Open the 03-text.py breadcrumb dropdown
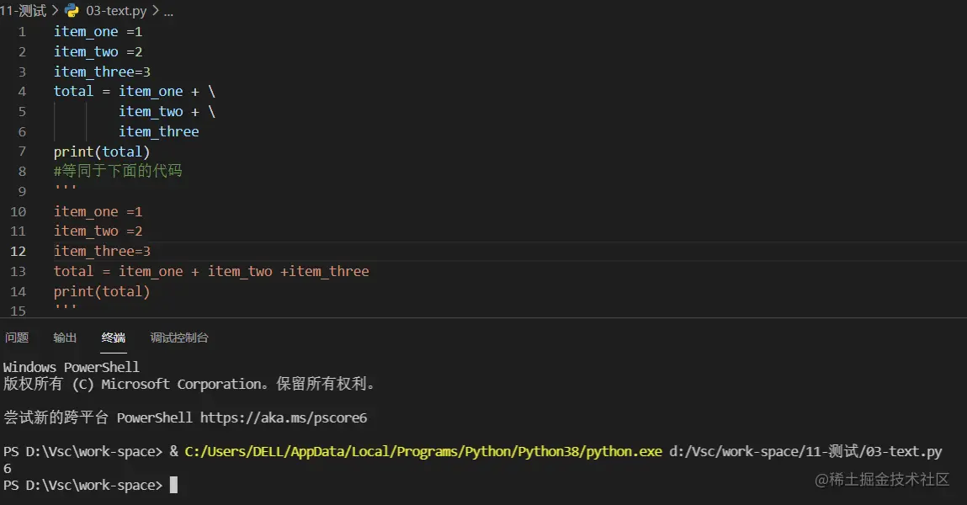Image resolution: width=967 pixels, height=505 pixels. tap(116, 11)
